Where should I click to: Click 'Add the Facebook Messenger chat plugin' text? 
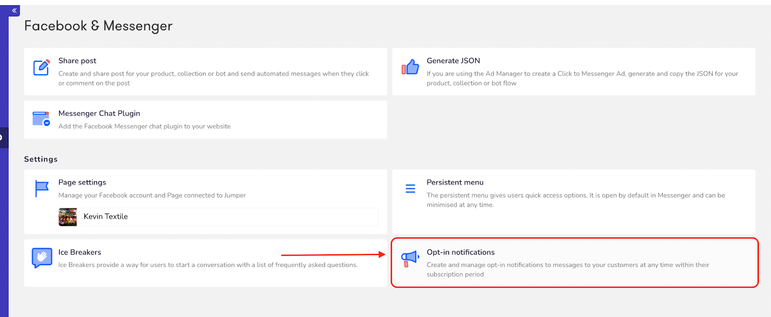(145, 126)
